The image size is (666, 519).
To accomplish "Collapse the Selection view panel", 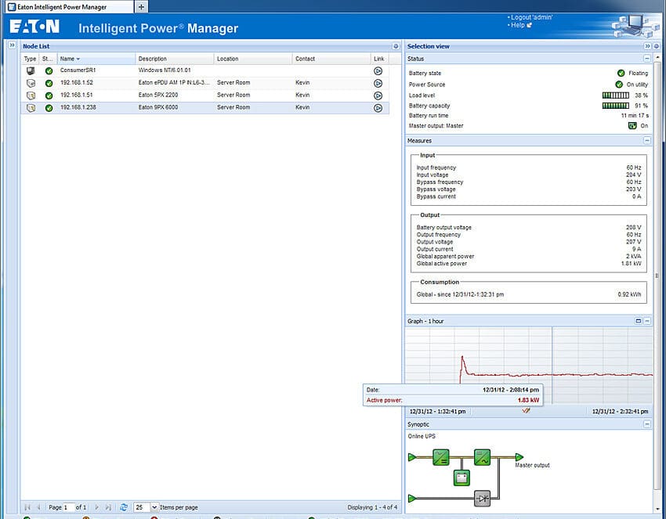I will point(647,46).
